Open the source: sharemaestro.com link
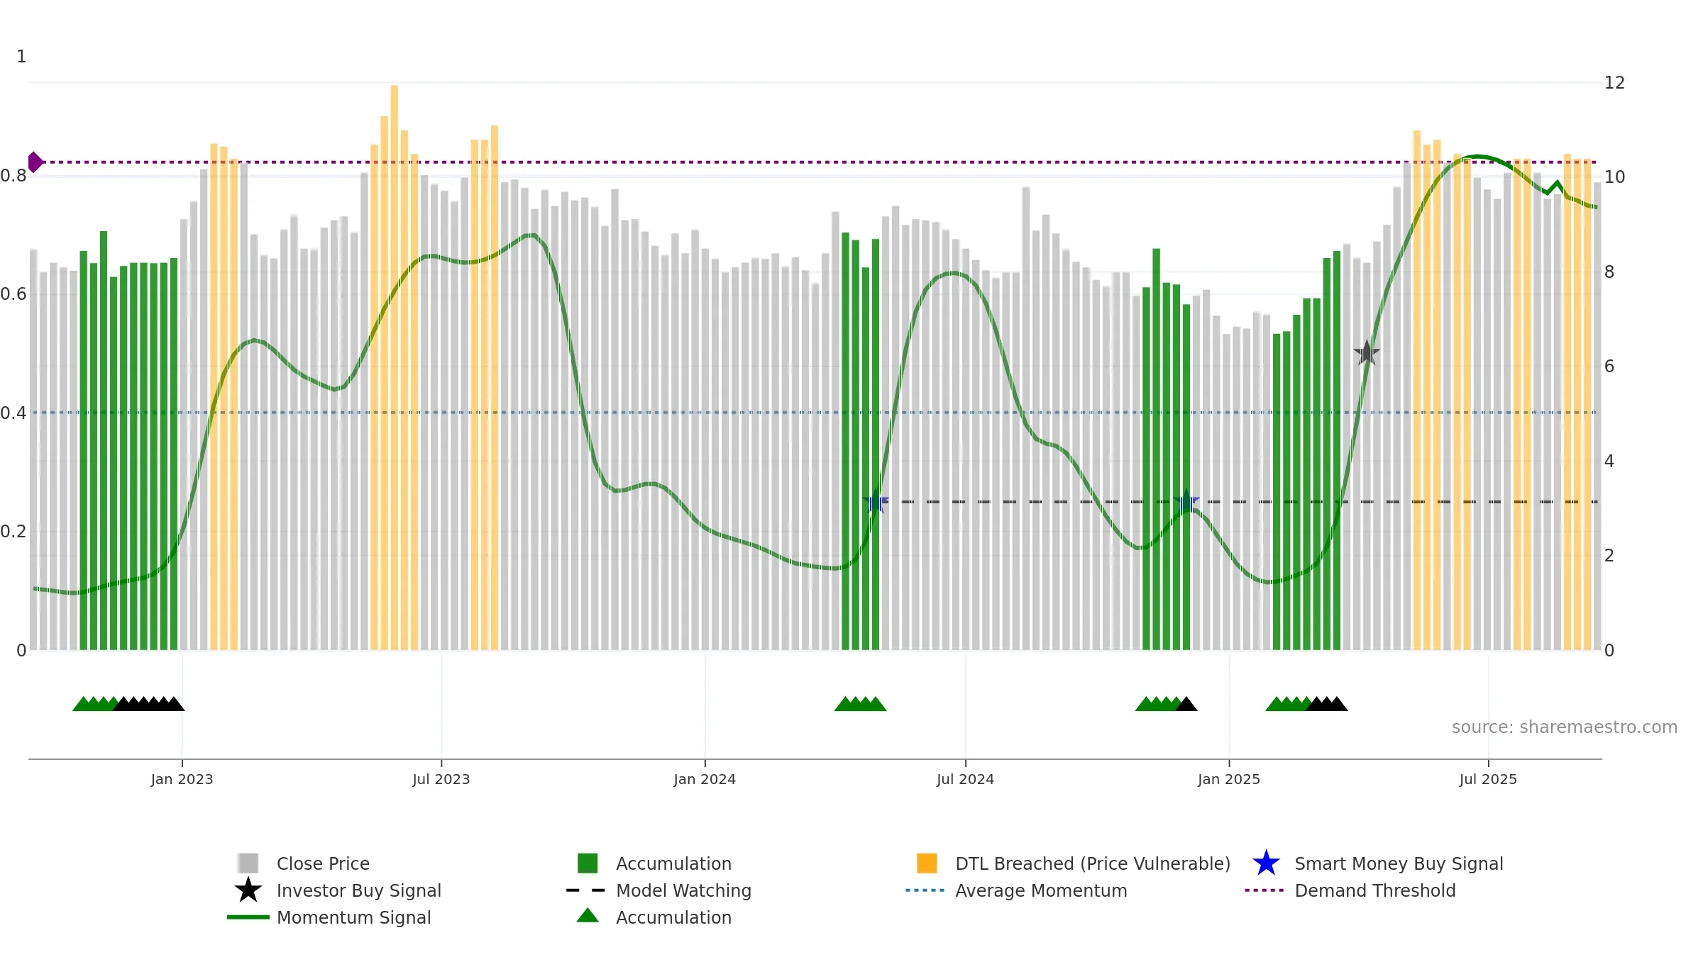Image resolution: width=1703 pixels, height=957 pixels. pyautogui.click(x=1565, y=727)
